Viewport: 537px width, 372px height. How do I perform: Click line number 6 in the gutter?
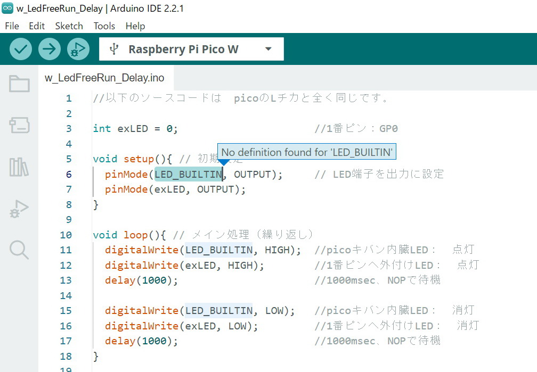point(69,174)
